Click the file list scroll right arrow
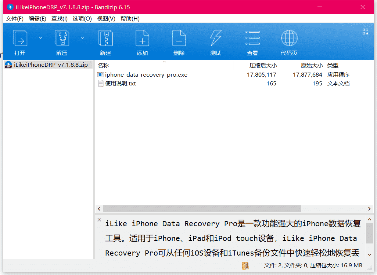The image size is (377, 275). tap(370, 209)
